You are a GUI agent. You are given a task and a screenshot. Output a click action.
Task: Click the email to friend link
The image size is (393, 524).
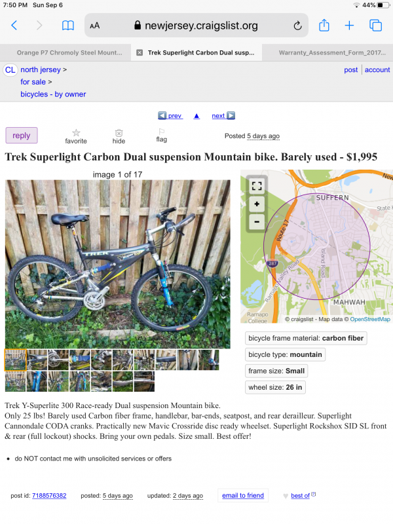point(242,495)
